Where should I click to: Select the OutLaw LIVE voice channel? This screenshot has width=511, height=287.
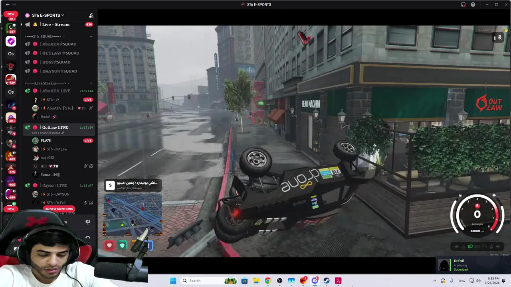coord(59,128)
